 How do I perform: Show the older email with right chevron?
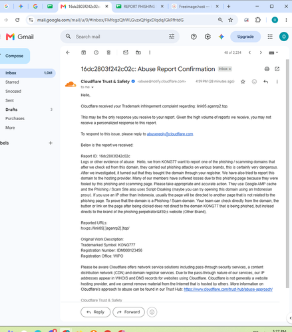pyautogui.click(x=261, y=52)
